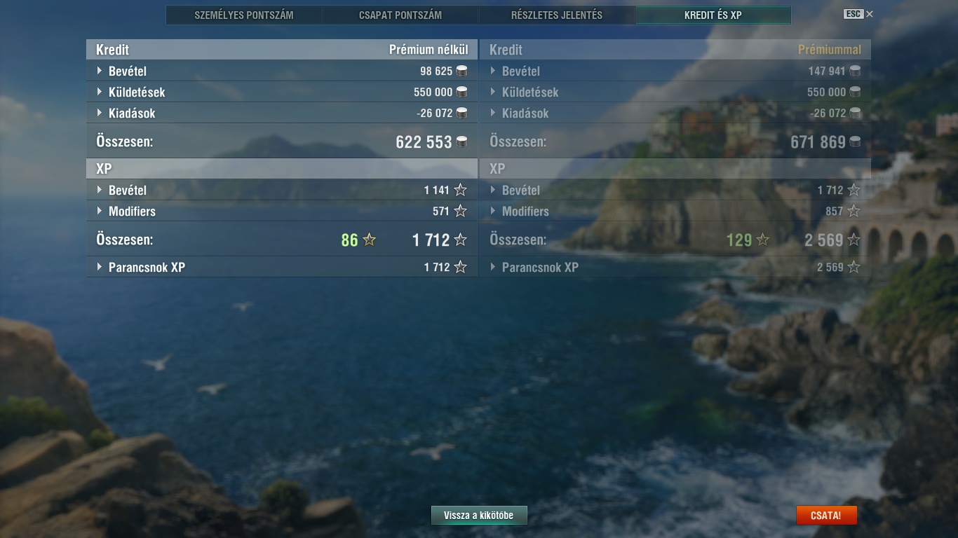Screen dimensions: 958x538
Task: Click the ESC key label
Action: [854, 14]
